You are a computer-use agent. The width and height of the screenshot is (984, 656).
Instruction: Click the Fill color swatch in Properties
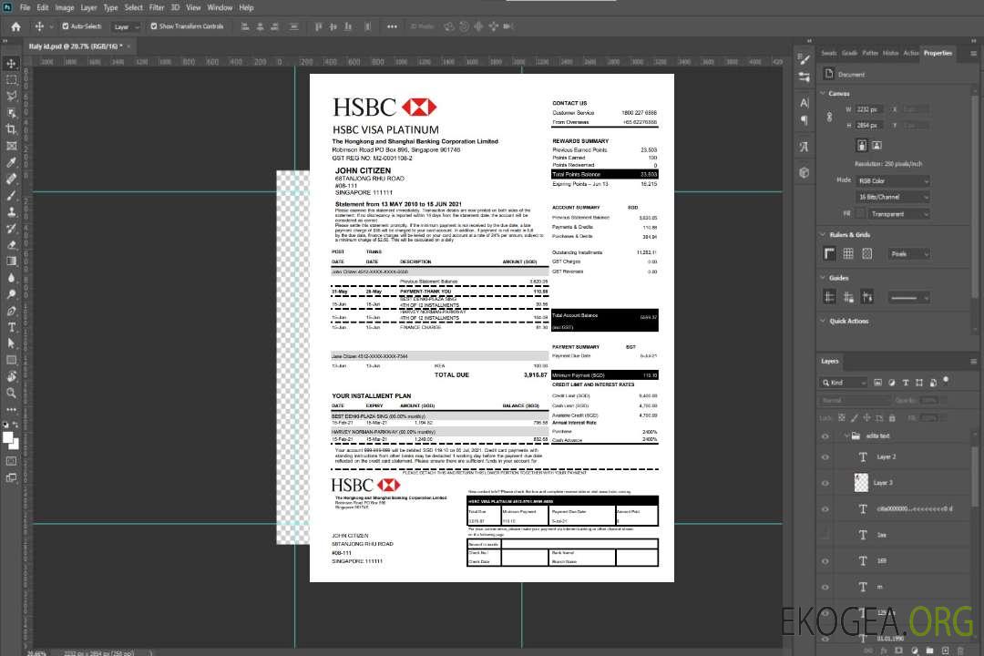coord(861,214)
